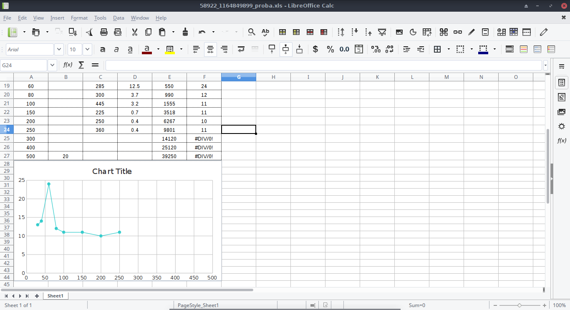Click the Print icon
The height and width of the screenshot is (310, 570).
104,32
